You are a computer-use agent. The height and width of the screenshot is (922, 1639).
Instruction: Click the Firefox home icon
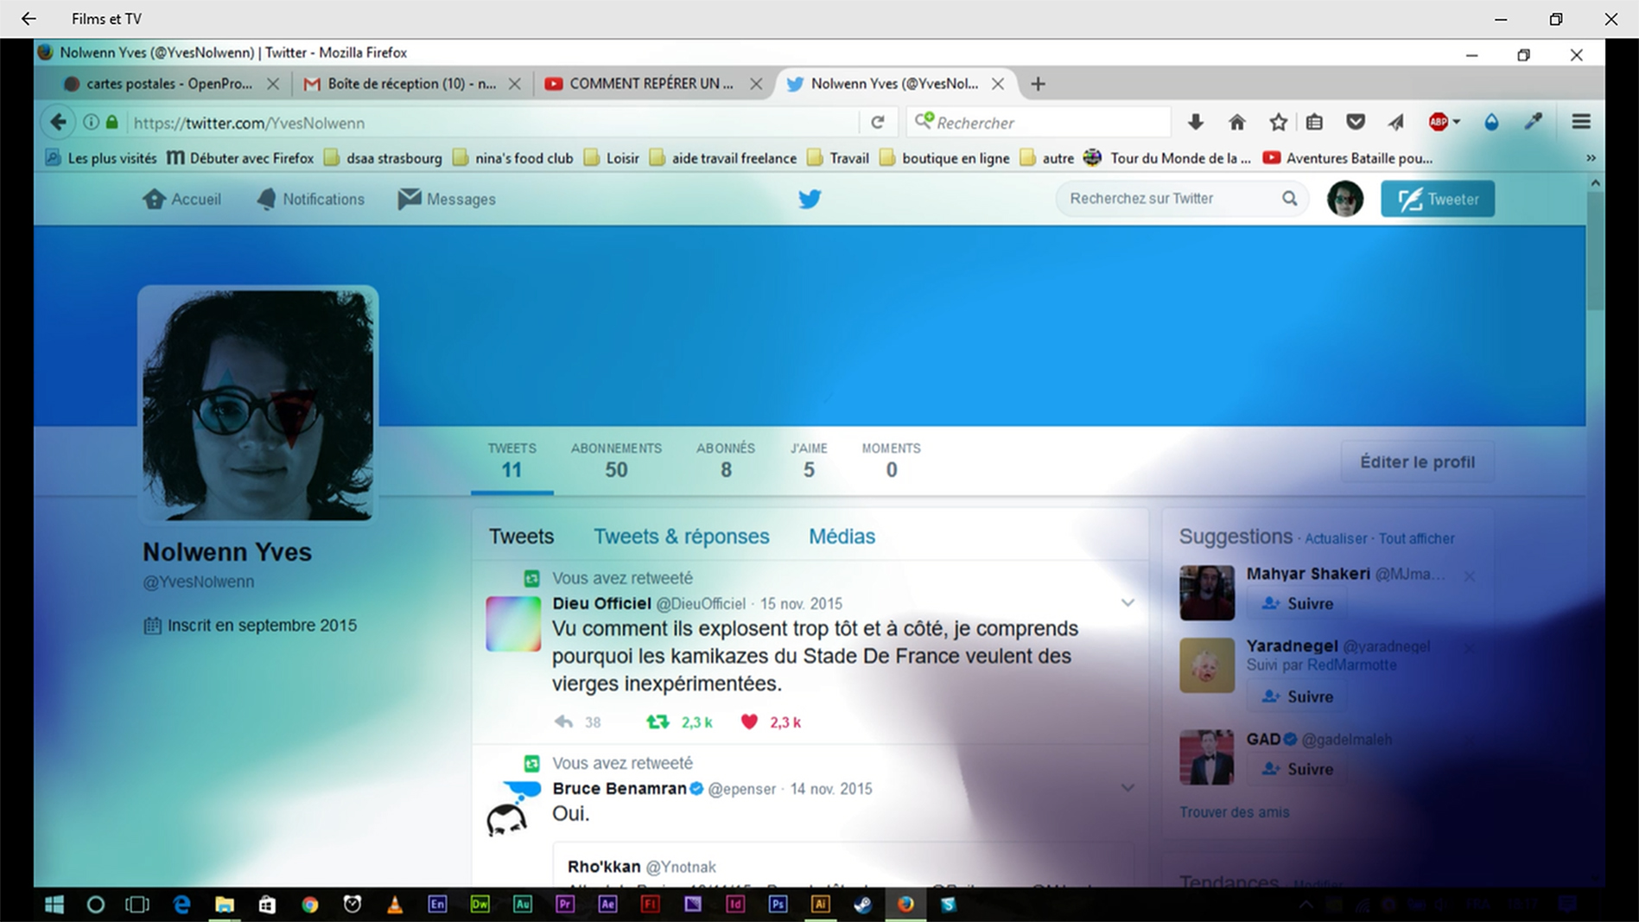1237,123
